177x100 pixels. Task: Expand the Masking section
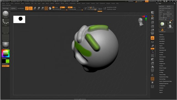coord(161,59)
